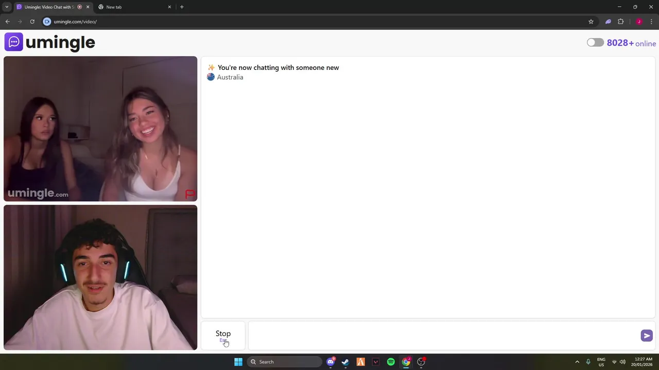Click the red report flag on stranger video
The image size is (659, 370).
[x=190, y=194]
